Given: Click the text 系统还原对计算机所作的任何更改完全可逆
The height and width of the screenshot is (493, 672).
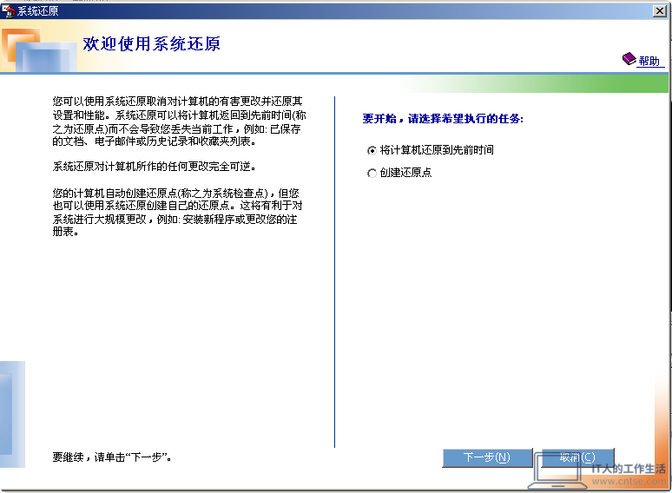Looking at the screenshot, I should pyautogui.click(x=155, y=167).
